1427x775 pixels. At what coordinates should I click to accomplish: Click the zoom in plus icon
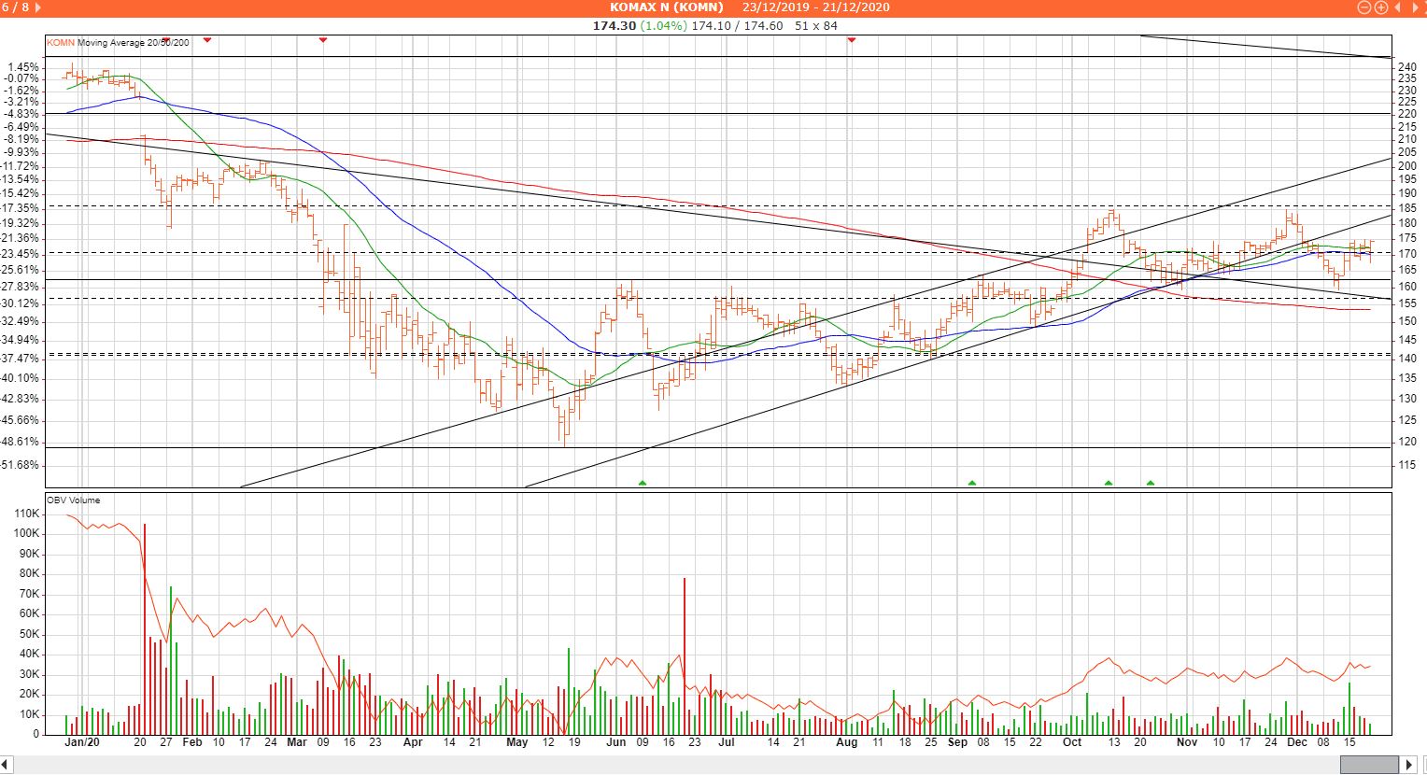[1379, 7]
